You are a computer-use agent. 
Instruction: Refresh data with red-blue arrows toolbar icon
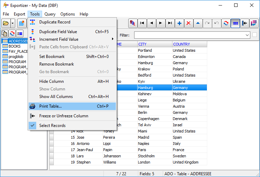(x=226, y=23)
